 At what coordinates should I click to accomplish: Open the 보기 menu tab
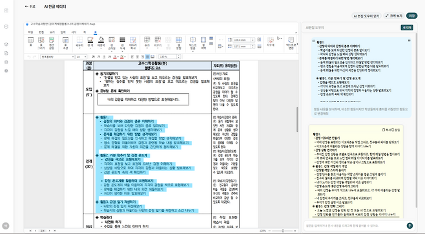pos(52,32)
